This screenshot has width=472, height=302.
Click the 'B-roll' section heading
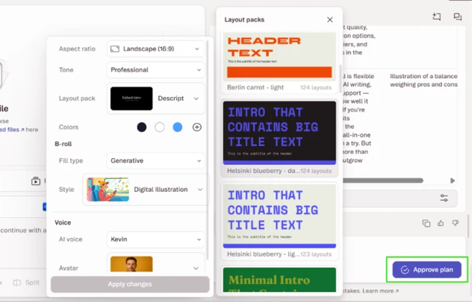(63, 144)
